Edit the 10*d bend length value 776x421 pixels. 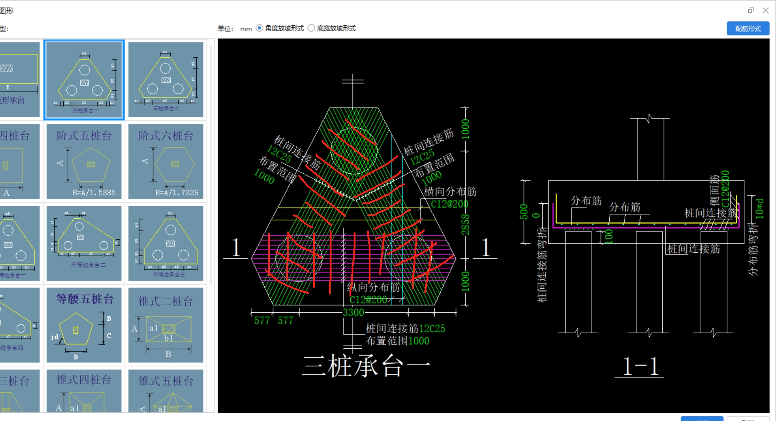coord(760,208)
